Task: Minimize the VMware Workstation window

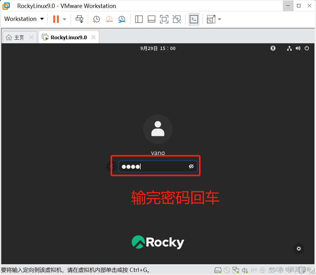Action: (x=288, y=6)
